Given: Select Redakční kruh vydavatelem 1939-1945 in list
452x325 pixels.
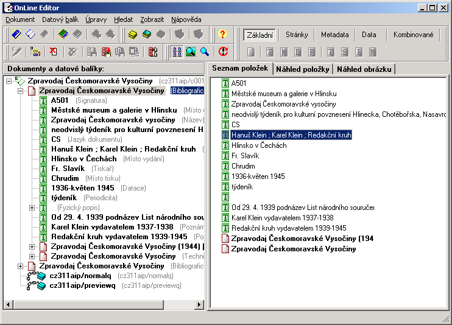Looking at the screenshot, I should (289, 228).
